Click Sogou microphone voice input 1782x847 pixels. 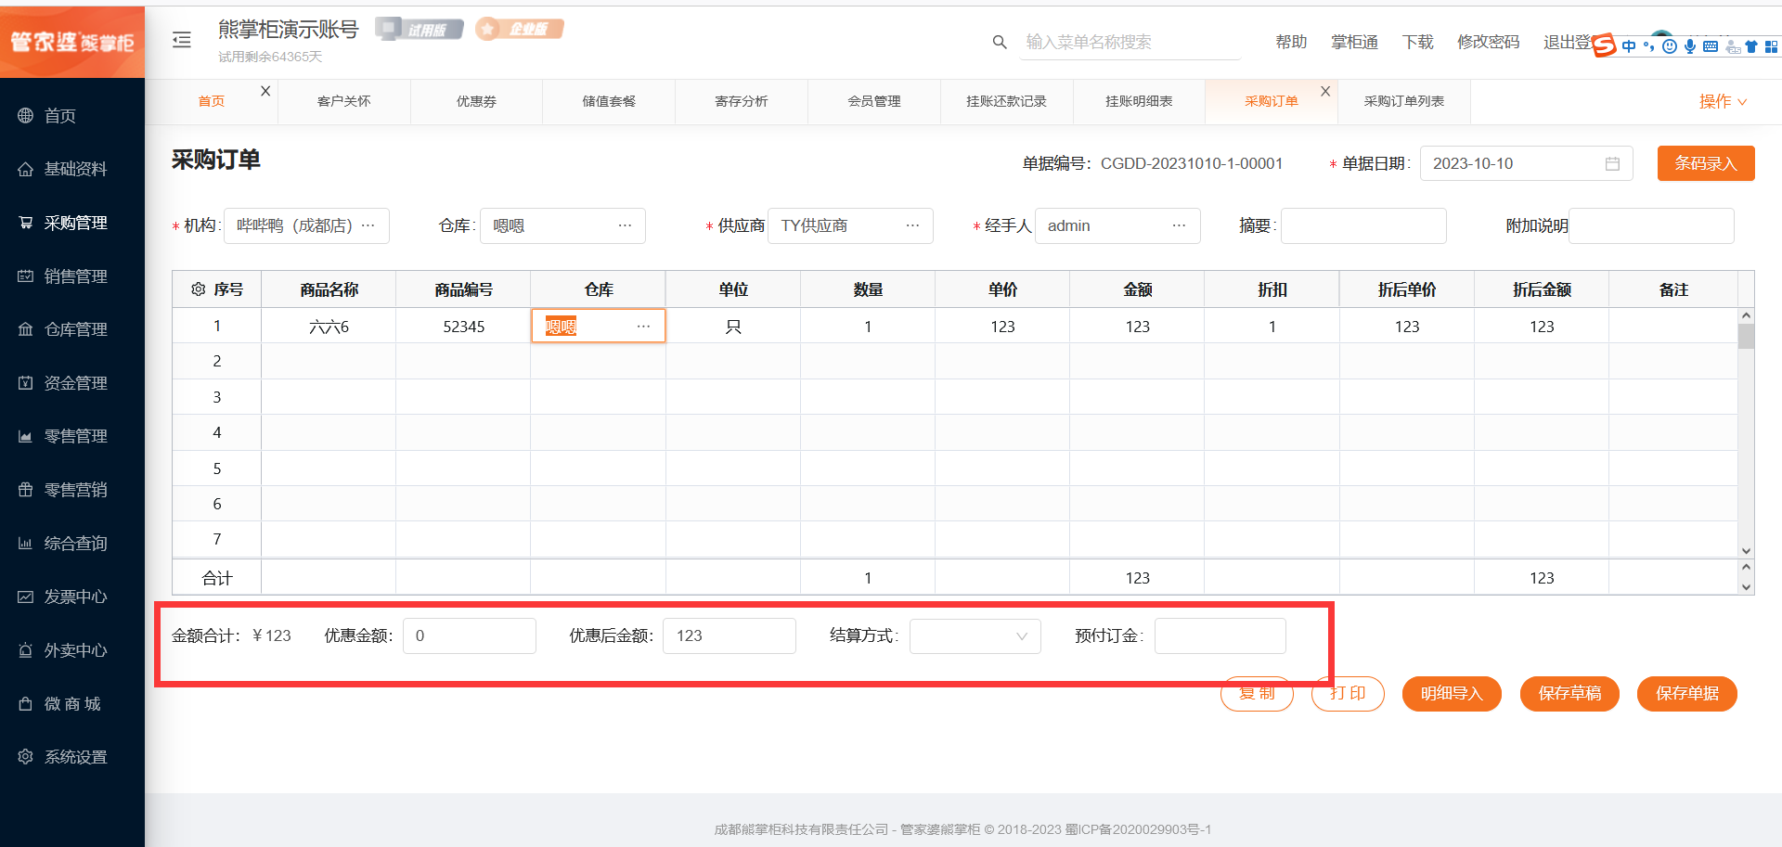(1690, 46)
